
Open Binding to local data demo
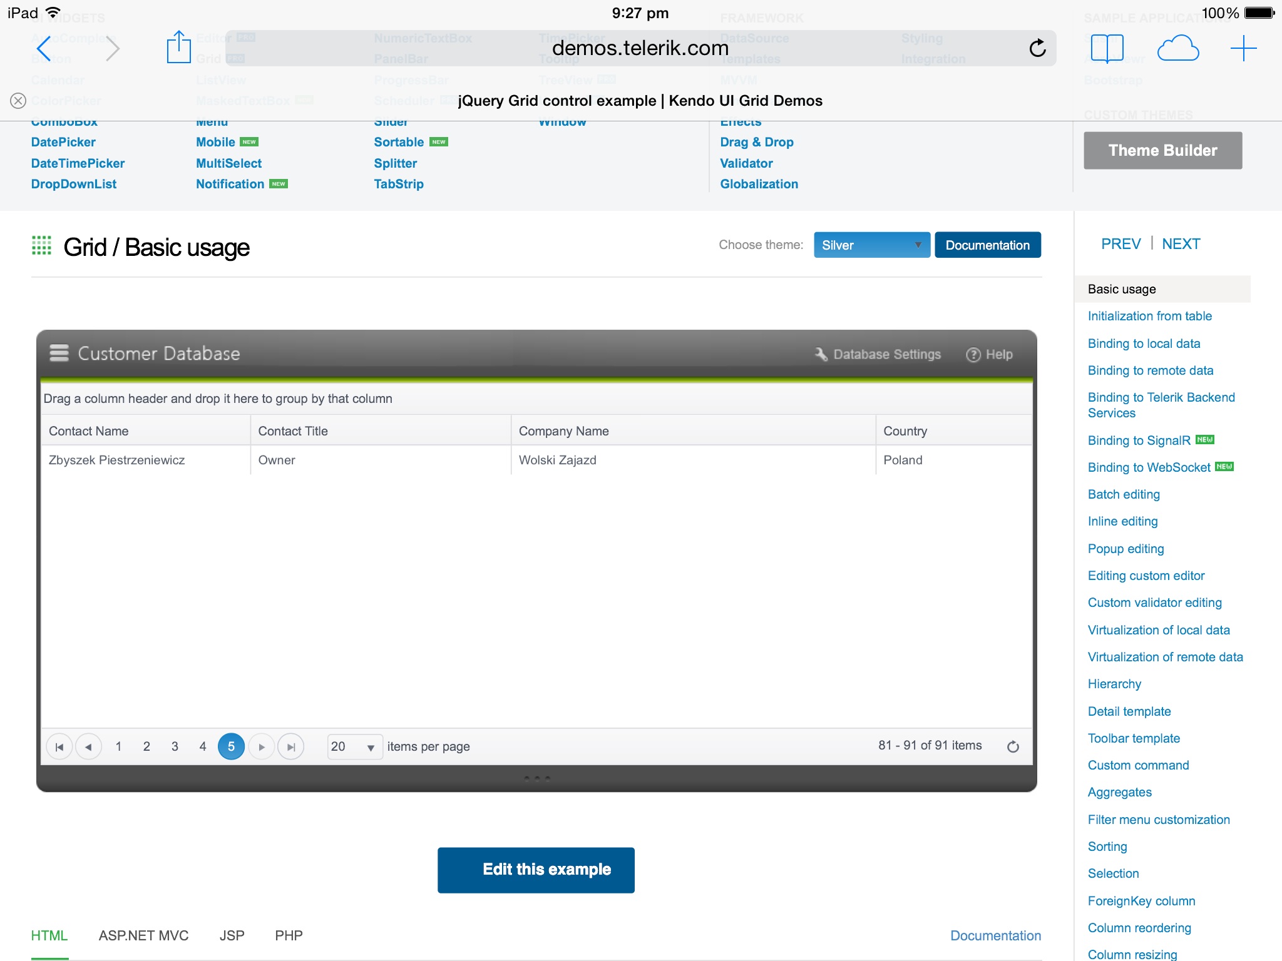(1144, 343)
